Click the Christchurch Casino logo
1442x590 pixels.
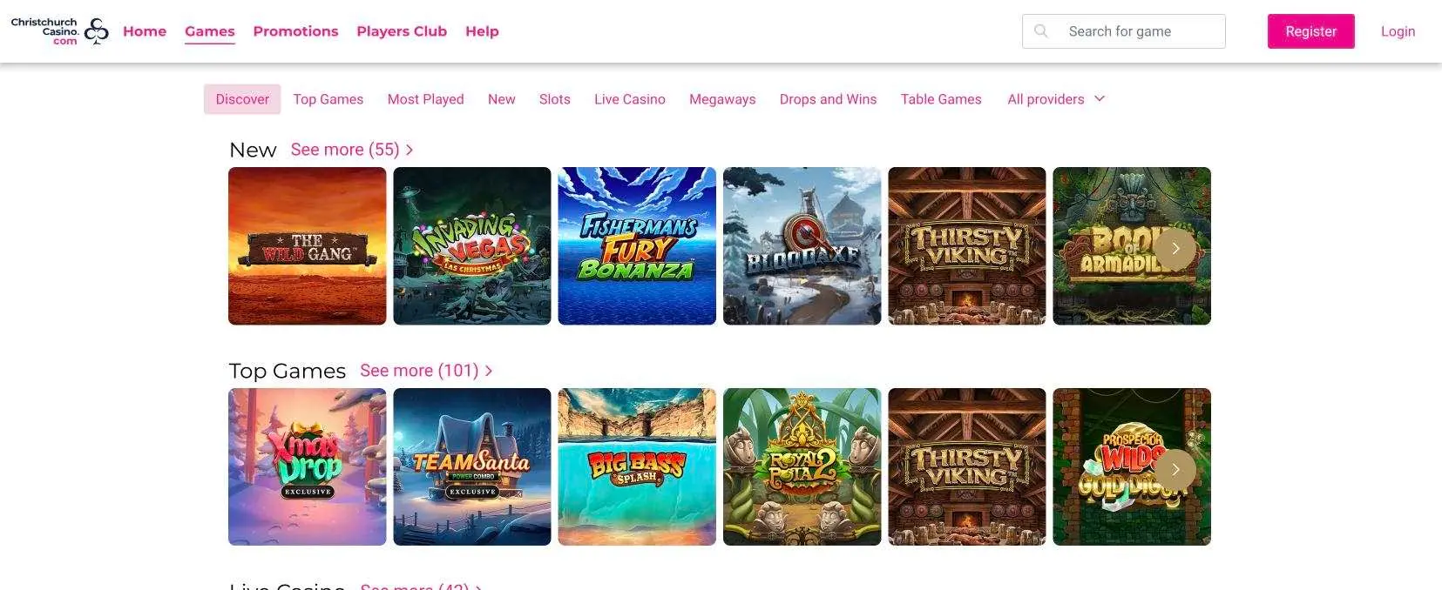[x=59, y=31]
